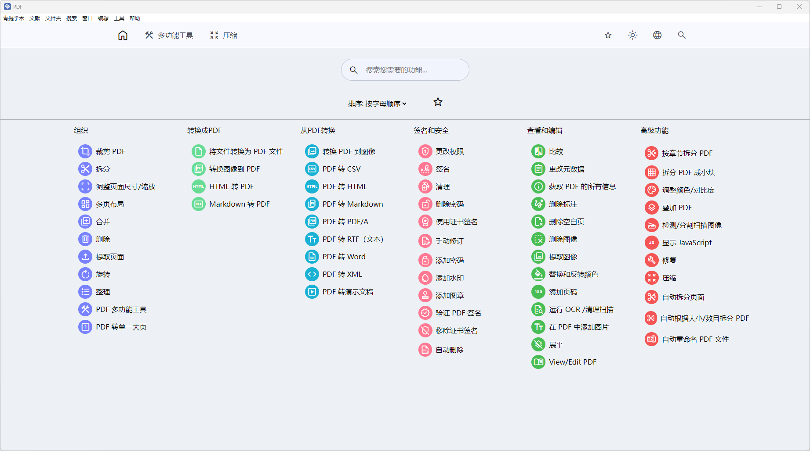Click the 拆分 scissors icon
Image resolution: width=810 pixels, height=451 pixels.
click(85, 169)
